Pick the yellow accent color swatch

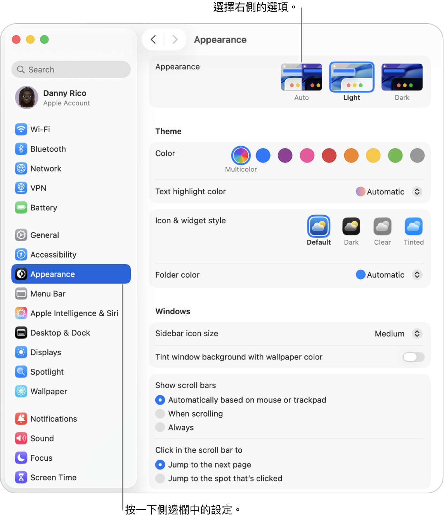pos(373,156)
